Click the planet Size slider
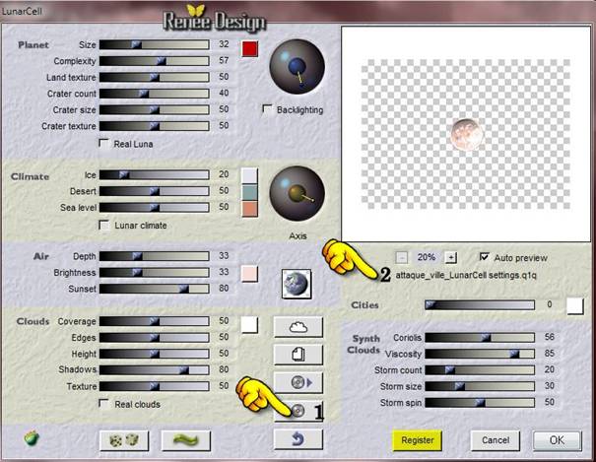The height and width of the screenshot is (462, 596). (155, 45)
